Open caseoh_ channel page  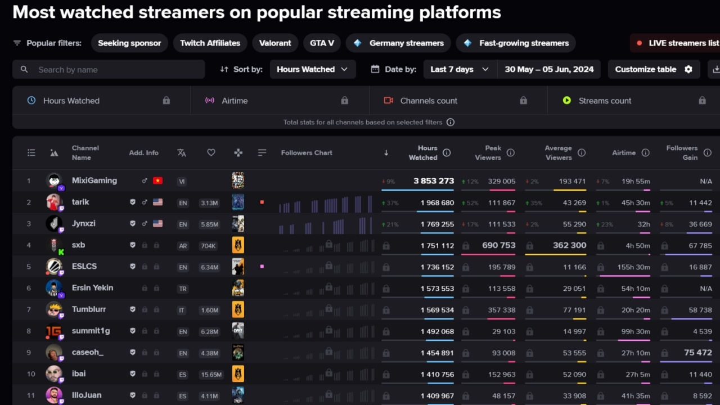88,352
